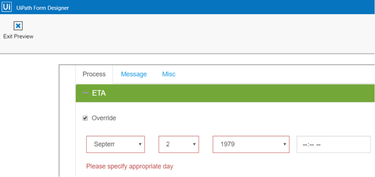Switch to the Message tab
This screenshot has height=177, width=375.
pyautogui.click(x=134, y=74)
